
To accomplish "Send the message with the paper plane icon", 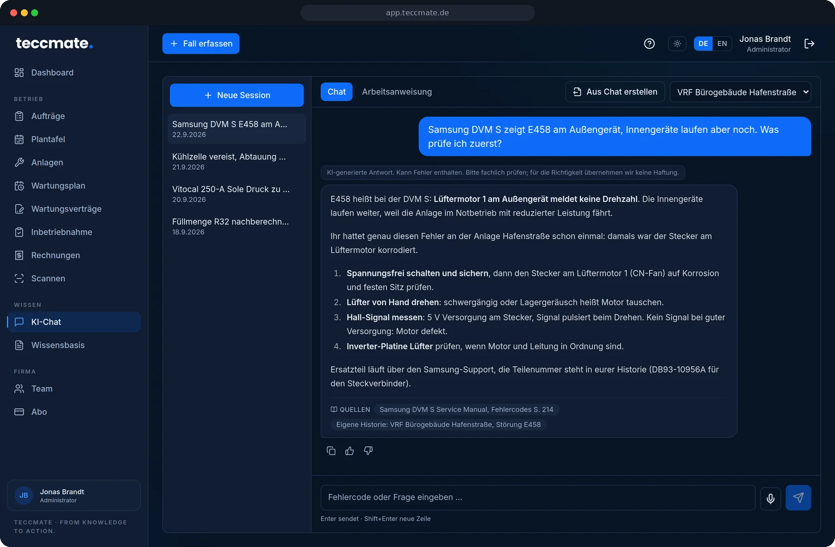I will 798,498.
